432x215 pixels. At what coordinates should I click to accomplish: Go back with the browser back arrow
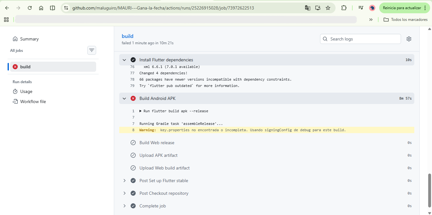coord(7,8)
